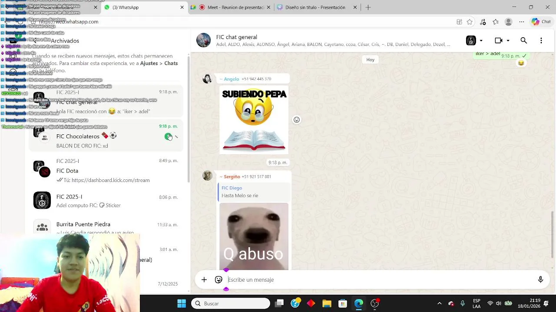Open Microsoft Edge from the taskbar
The height and width of the screenshot is (312, 556).
[x=359, y=303]
